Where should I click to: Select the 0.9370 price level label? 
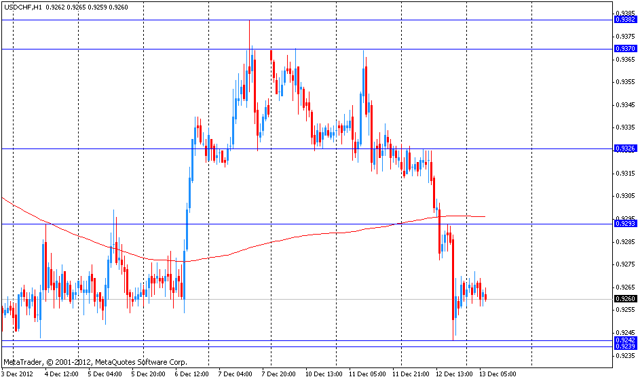point(625,49)
